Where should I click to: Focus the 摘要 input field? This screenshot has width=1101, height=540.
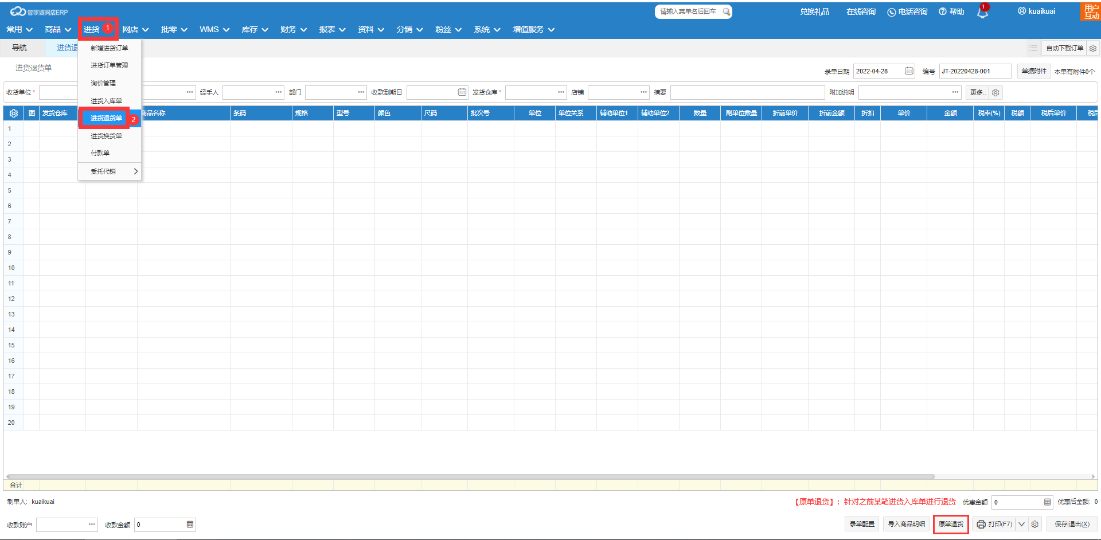coord(747,92)
